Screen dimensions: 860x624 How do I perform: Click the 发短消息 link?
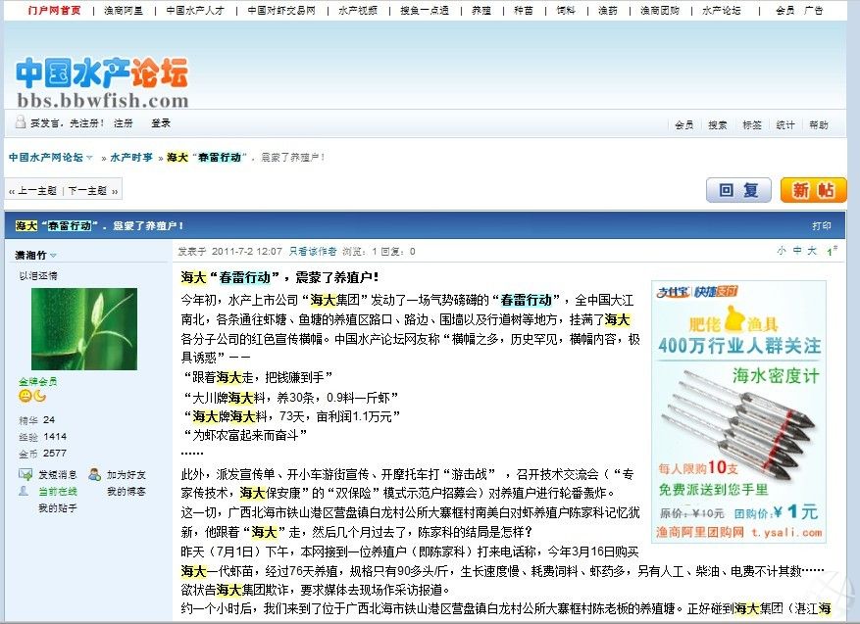(58, 474)
